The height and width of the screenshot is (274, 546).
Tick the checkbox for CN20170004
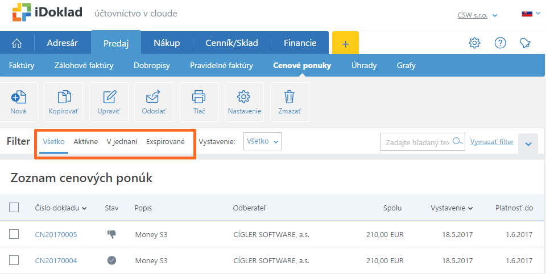(x=14, y=260)
